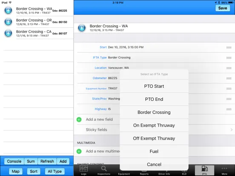Tap Odo: 86107 value
Viewport: 235px width, 176px height.
coord(60,34)
